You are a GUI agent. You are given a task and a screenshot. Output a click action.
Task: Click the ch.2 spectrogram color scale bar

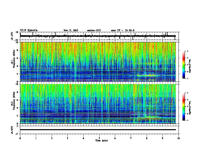184,107
